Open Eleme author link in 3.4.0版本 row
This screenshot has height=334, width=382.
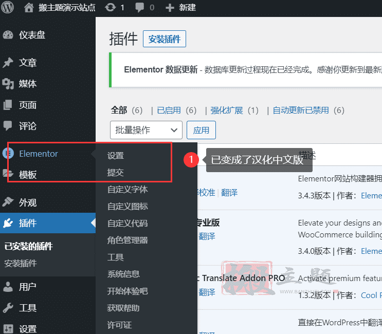pos(371,251)
